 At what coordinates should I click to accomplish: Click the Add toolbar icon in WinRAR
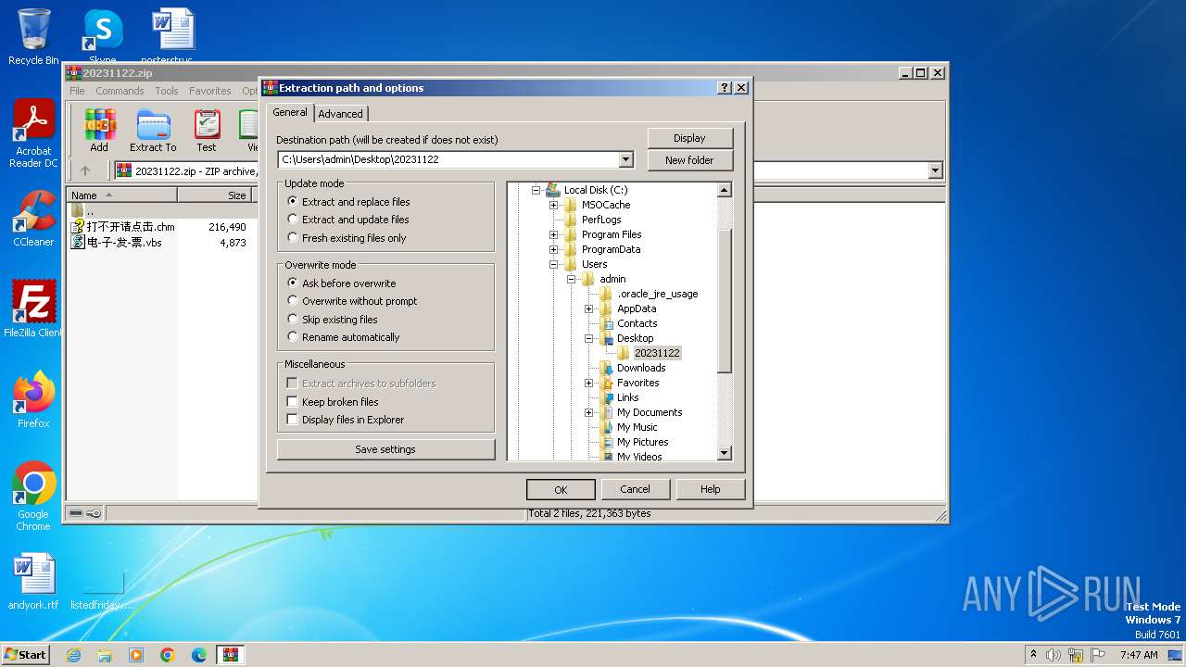[x=99, y=131]
